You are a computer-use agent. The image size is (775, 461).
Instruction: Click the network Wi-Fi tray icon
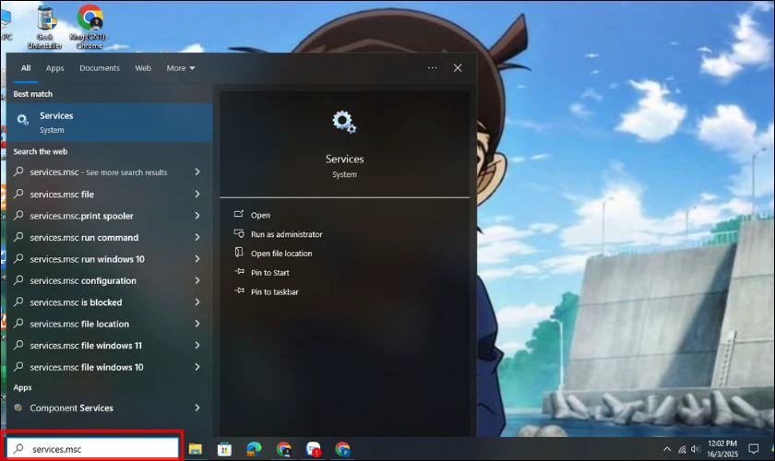coord(682,449)
